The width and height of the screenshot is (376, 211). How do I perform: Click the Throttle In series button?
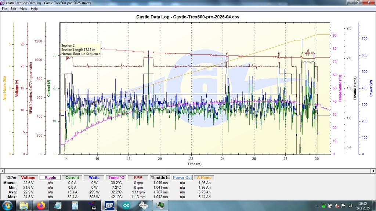[160, 177]
